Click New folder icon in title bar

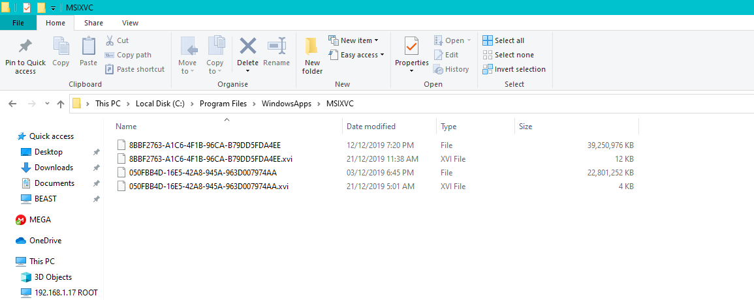tap(41, 7)
